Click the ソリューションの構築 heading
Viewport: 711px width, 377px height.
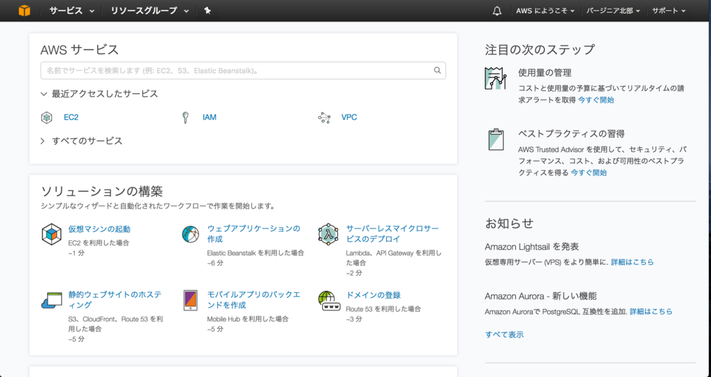(x=101, y=192)
